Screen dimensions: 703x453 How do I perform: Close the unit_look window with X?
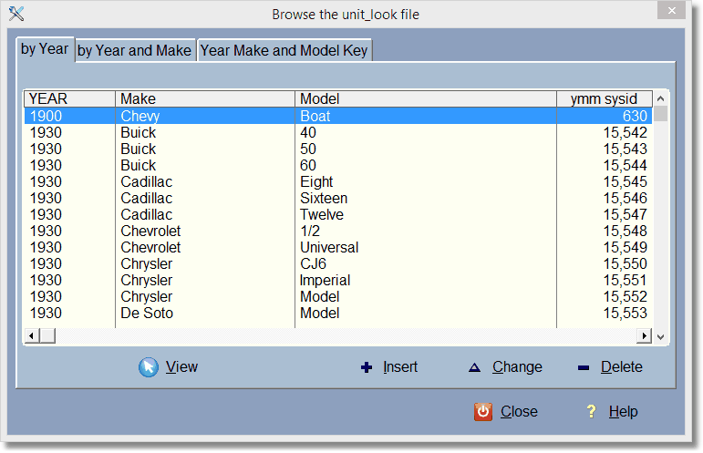point(671,10)
